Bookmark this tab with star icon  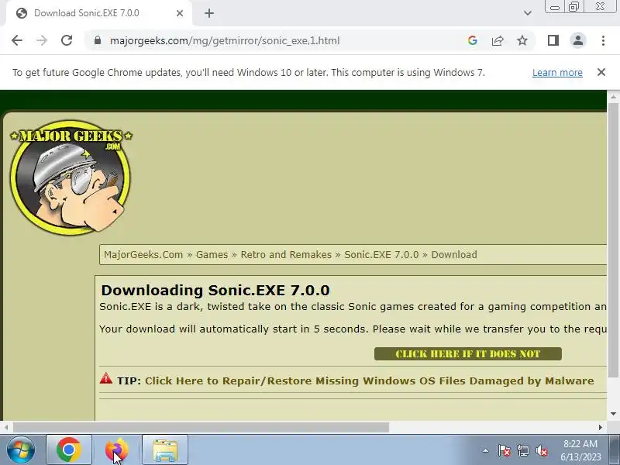pos(522,40)
